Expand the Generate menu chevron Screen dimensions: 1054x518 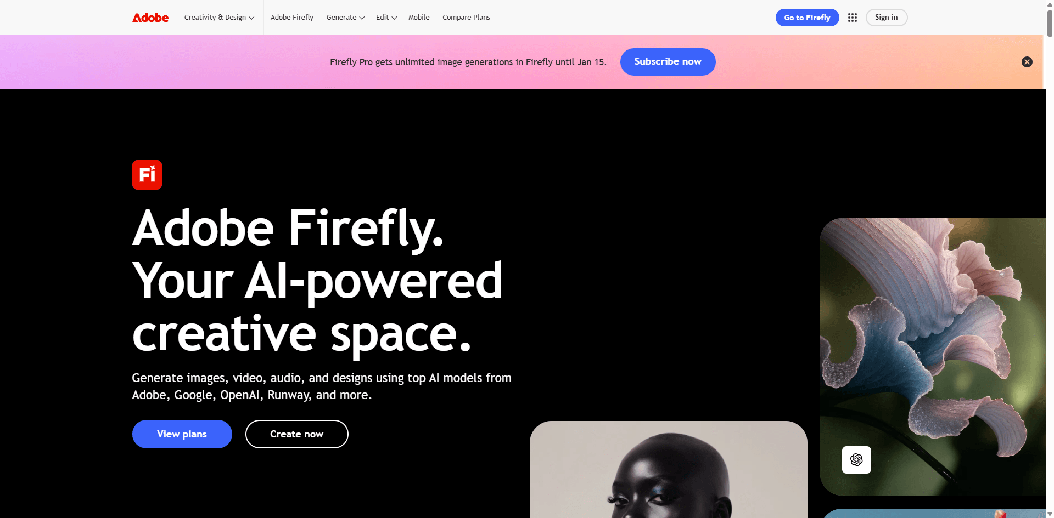362,18
